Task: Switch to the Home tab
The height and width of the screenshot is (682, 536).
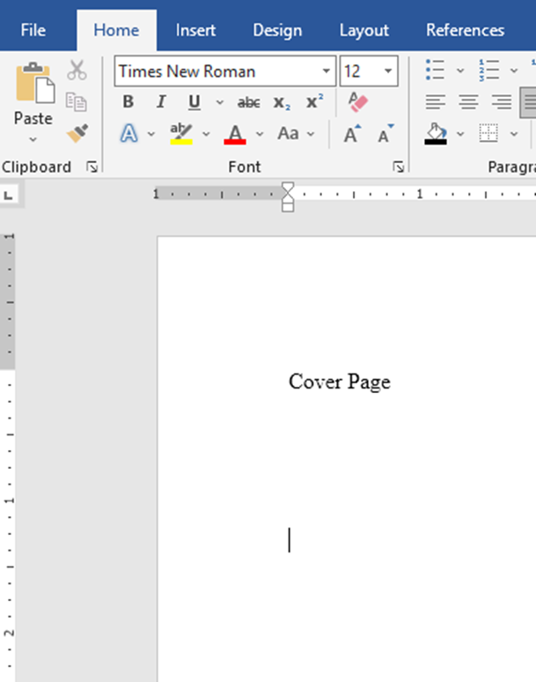Action: [116, 31]
